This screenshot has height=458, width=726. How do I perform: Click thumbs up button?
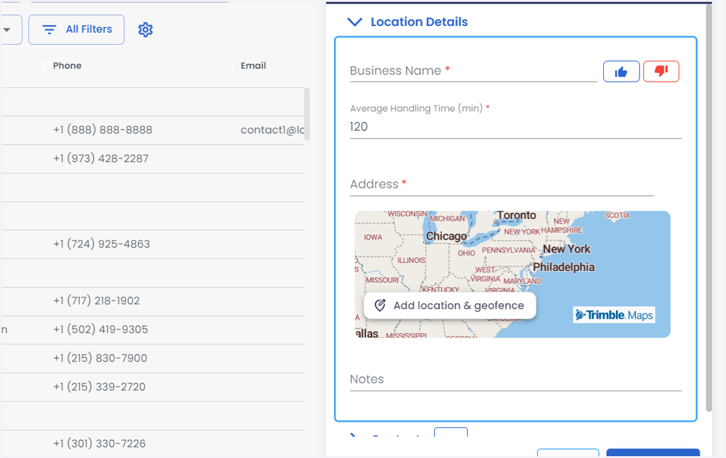(621, 71)
